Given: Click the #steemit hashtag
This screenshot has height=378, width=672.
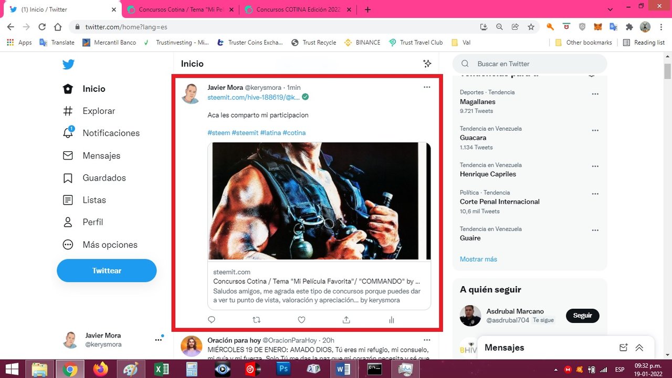Looking at the screenshot, I should (245, 133).
